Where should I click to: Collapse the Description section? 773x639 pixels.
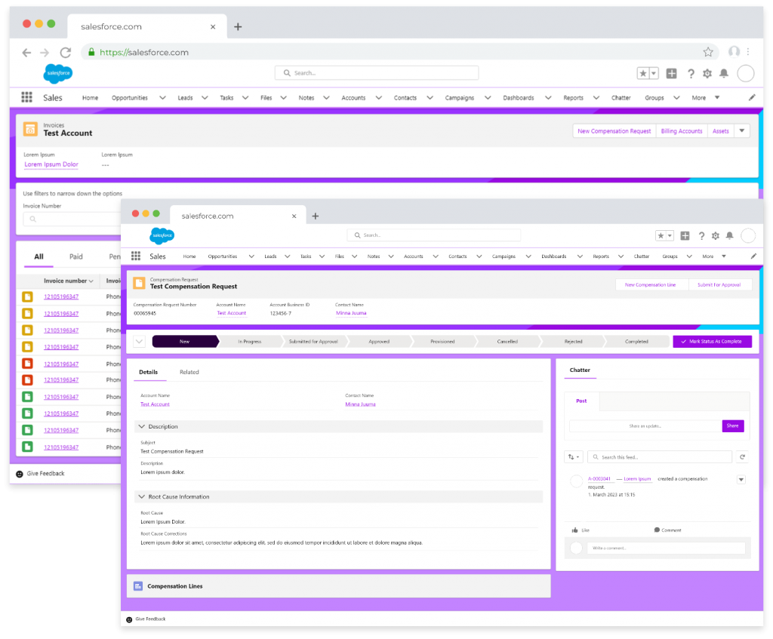(x=141, y=426)
